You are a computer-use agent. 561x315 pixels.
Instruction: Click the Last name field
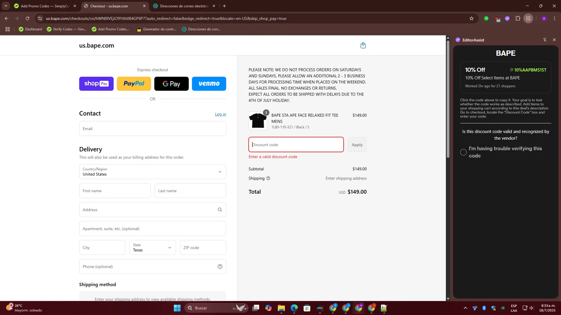190,191
